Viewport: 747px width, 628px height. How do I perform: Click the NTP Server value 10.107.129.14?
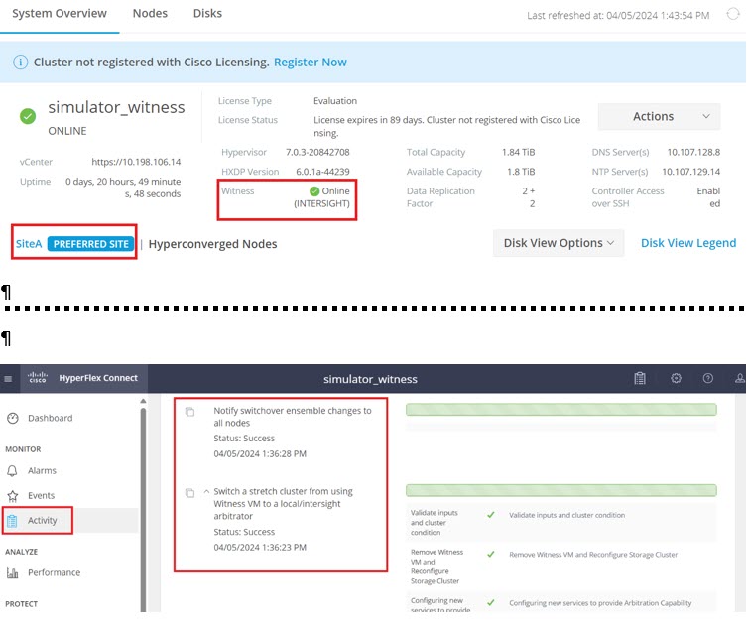tap(690, 172)
